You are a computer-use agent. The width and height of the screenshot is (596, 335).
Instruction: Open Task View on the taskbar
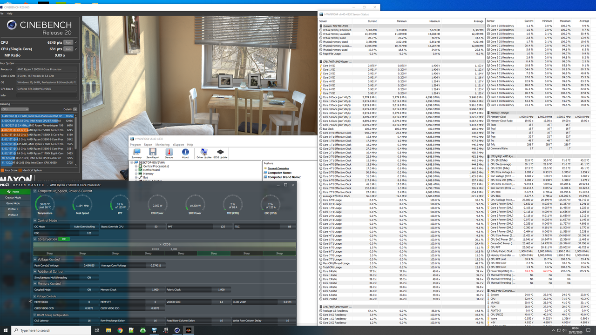pyautogui.click(x=97, y=330)
